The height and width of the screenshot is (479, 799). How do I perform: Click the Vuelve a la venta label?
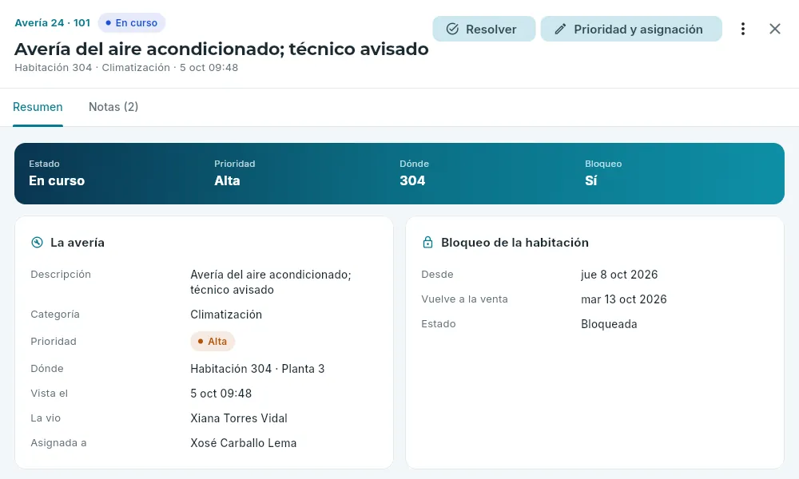pyautogui.click(x=465, y=299)
